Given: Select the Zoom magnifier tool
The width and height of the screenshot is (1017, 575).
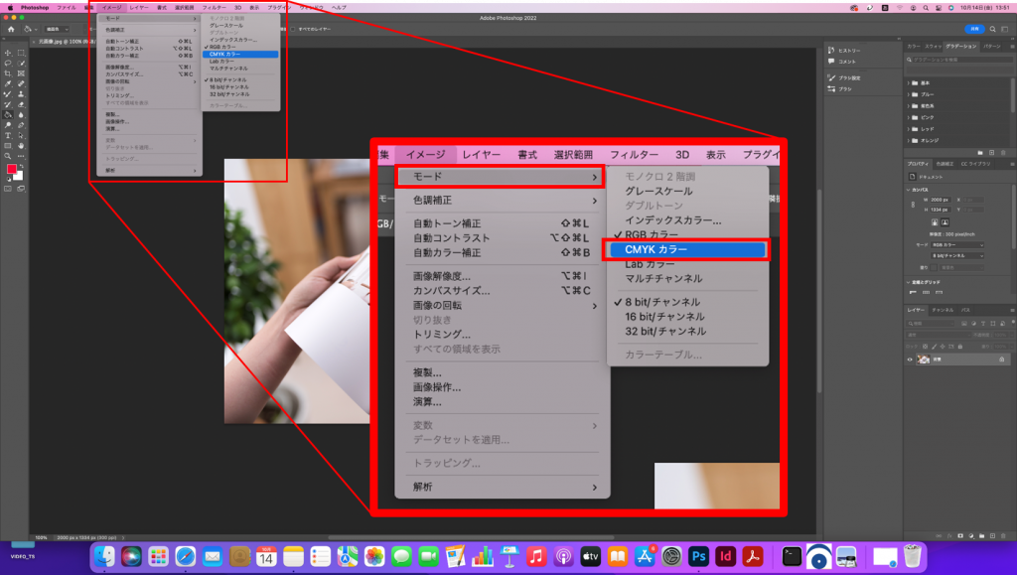Looking at the screenshot, I should point(8,156).
